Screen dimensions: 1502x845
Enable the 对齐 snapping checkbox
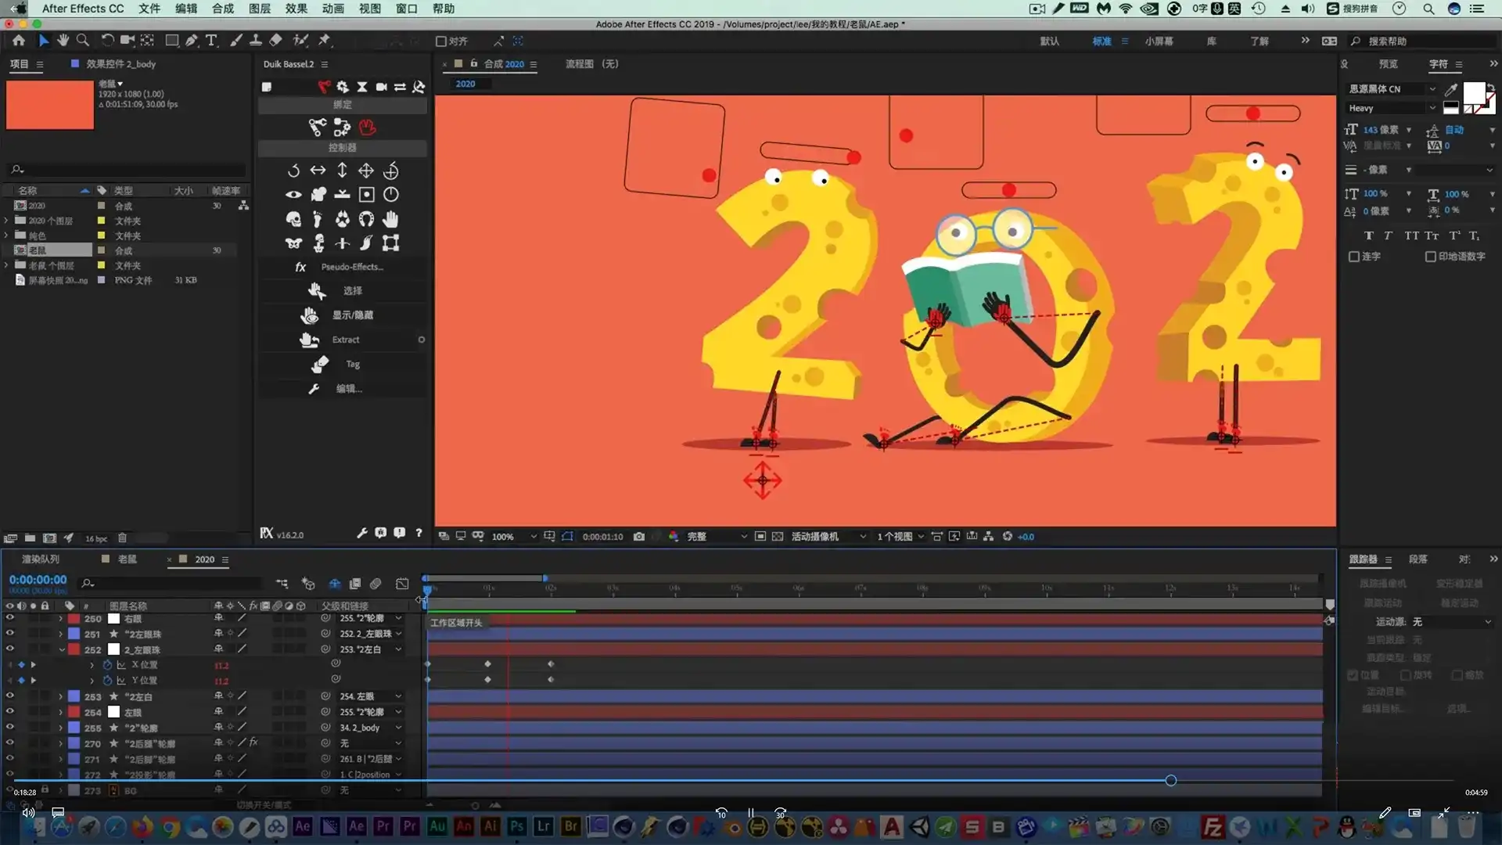[441, 41]
